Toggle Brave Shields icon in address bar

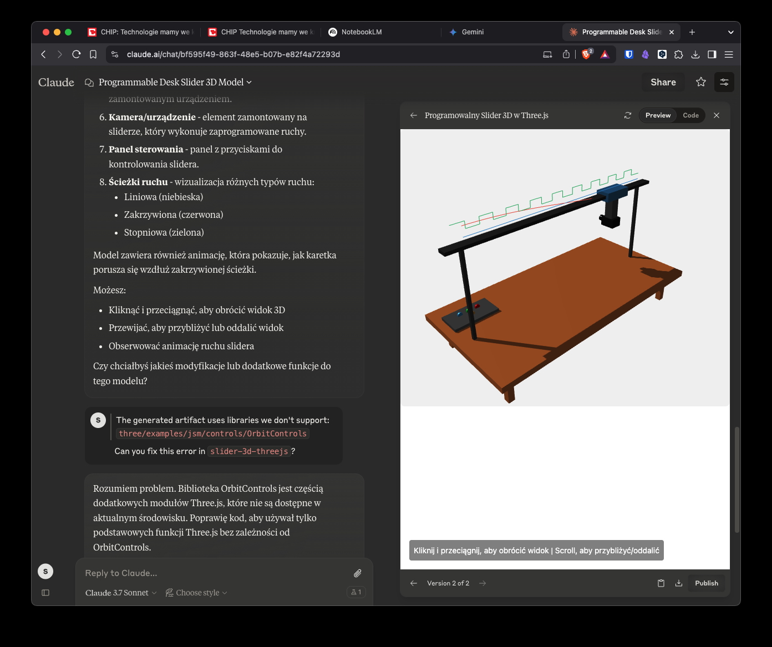586,54
